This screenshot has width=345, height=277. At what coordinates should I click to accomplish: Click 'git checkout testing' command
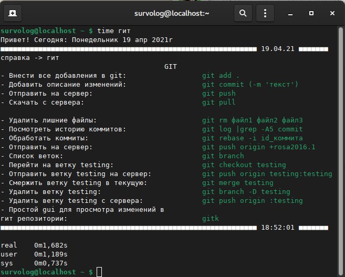pyautogui.click(x=244, y=165)
